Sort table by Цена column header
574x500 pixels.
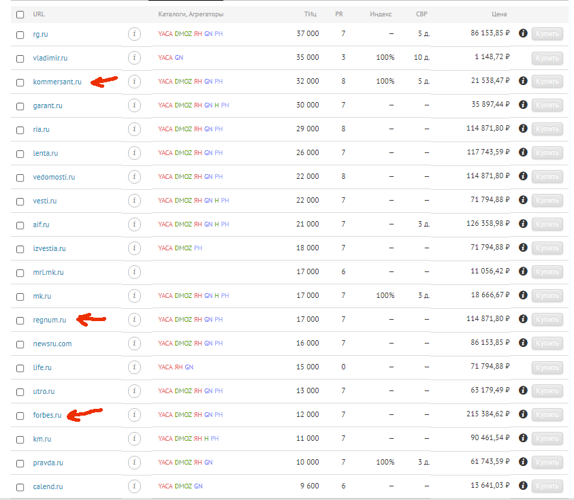[499, 14]
